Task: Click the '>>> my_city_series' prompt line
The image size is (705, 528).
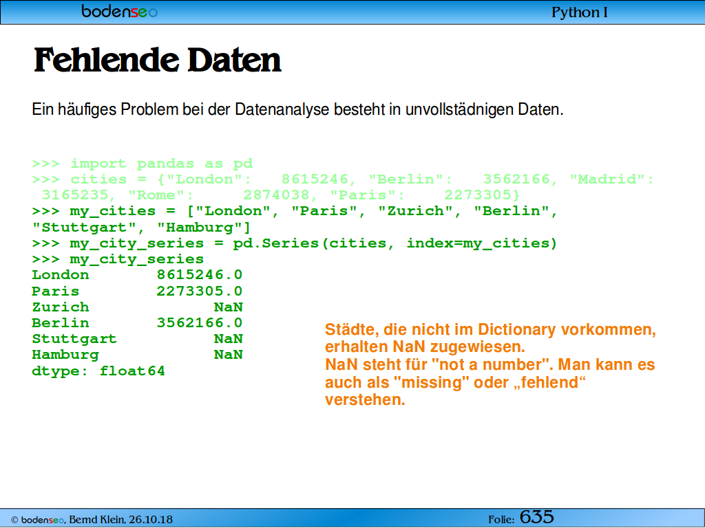Action: tap(118, 259)
